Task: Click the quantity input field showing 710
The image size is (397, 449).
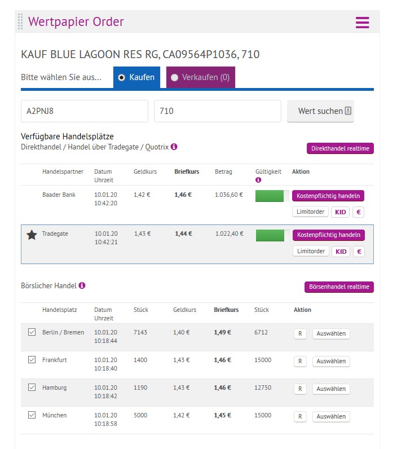Action: [x=217, y=111]
